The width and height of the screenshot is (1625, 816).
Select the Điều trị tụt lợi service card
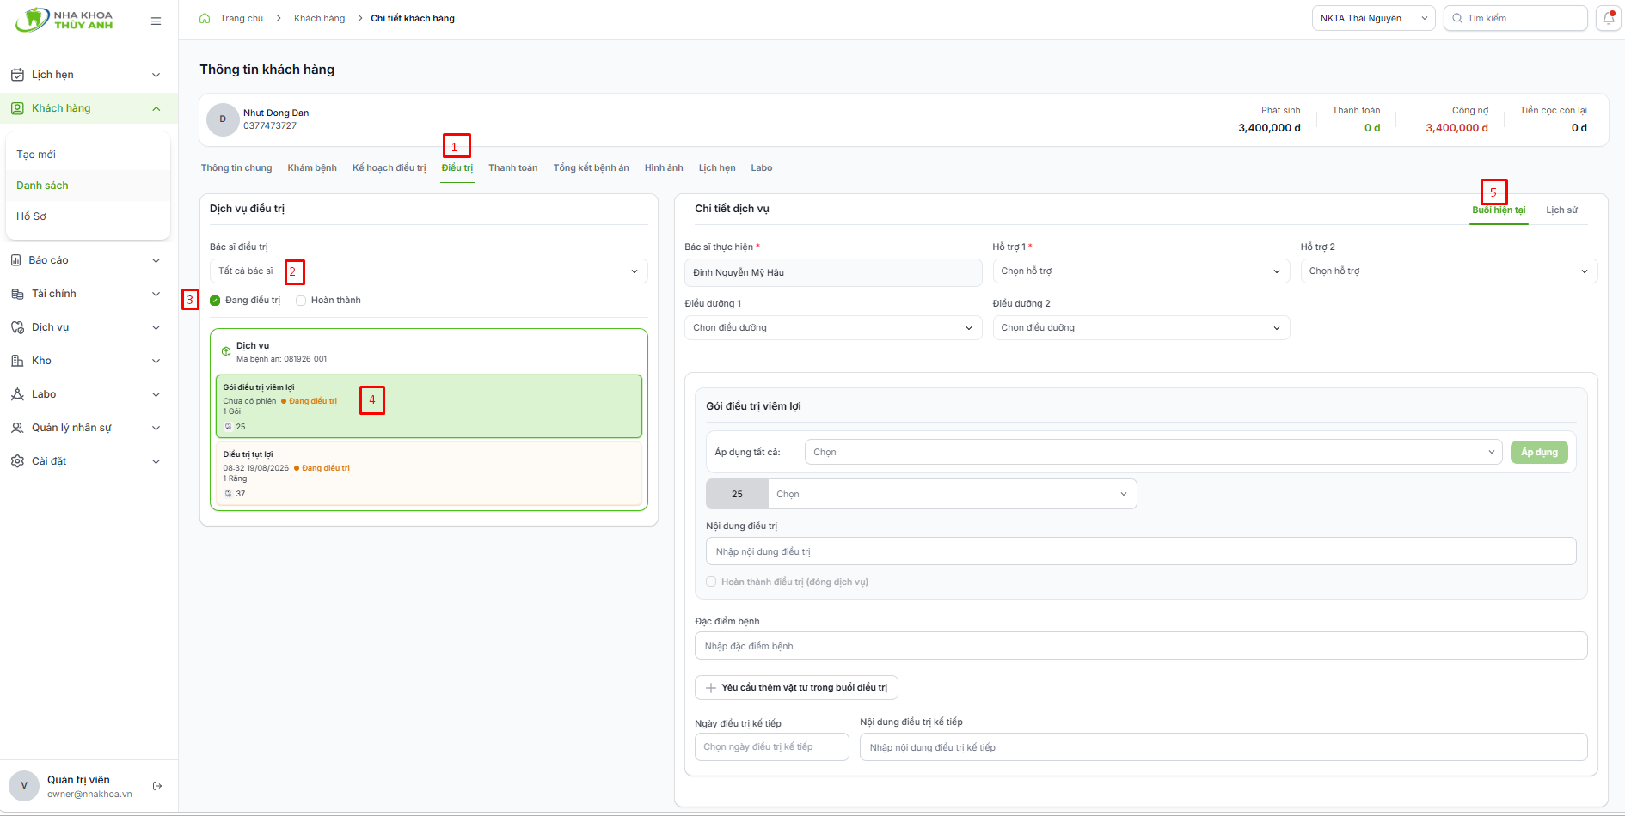[x=428, y=473]
